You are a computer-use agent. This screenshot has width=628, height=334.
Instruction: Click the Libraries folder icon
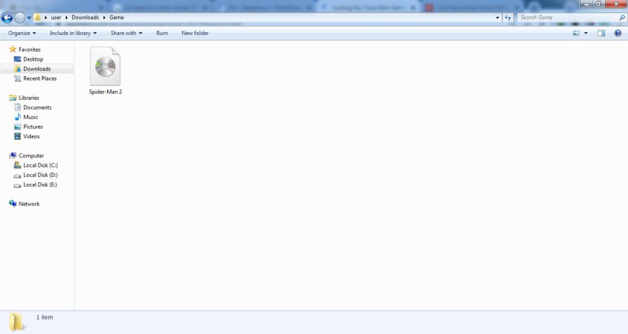(x=13, y=98)
